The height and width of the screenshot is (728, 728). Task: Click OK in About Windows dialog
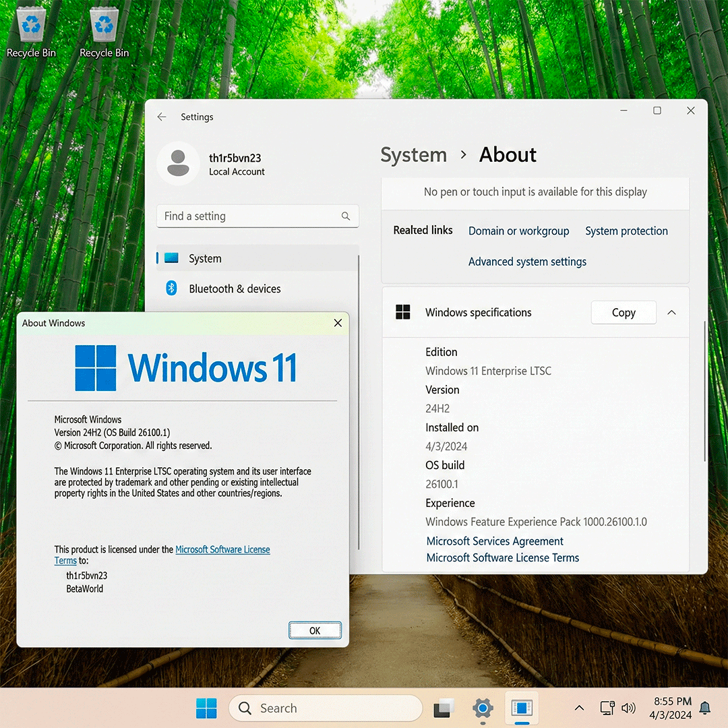coord(315,630)
